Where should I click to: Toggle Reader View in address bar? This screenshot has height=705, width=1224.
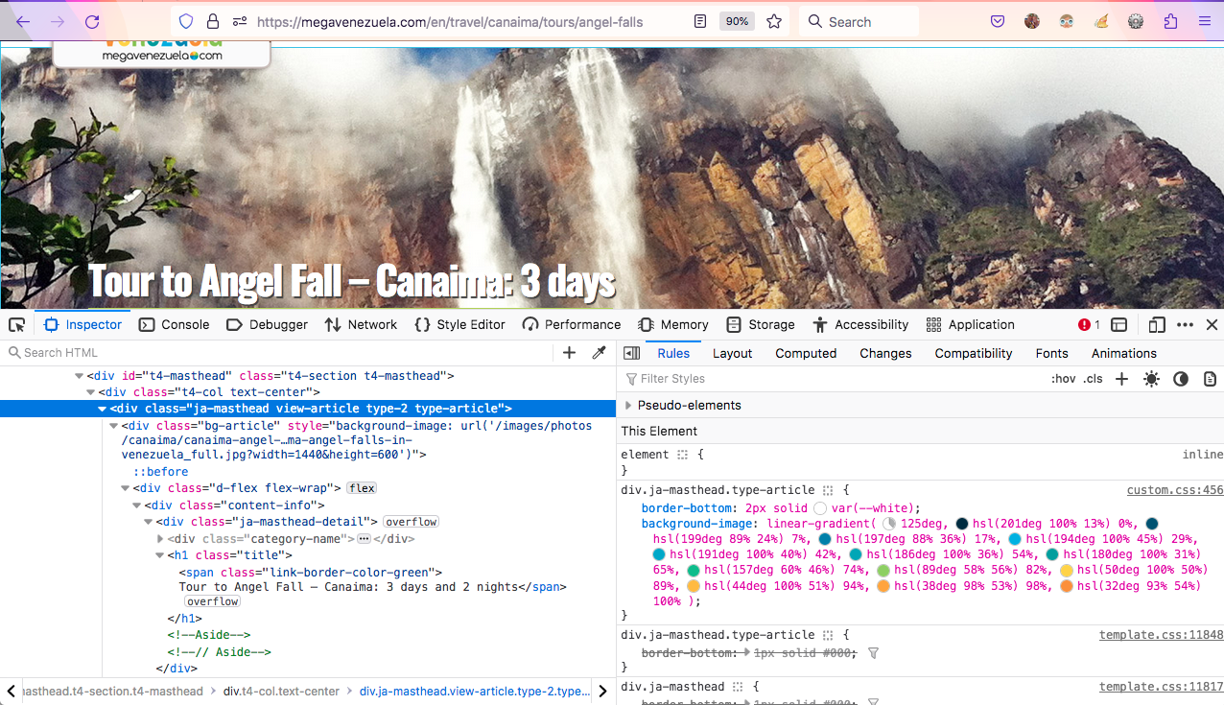700,21
